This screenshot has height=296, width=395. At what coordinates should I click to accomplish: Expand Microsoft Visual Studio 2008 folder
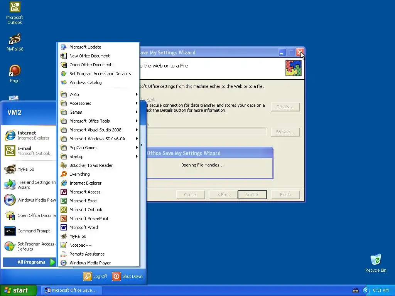point(99,130)
